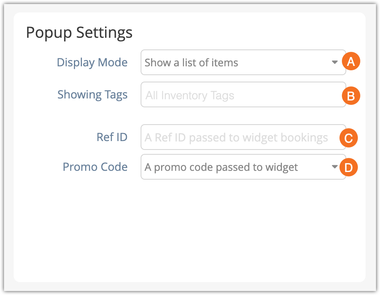Expand the Display Mode dropdown arrow
Screen dimensions: 380x295
[x=335, y=62]
